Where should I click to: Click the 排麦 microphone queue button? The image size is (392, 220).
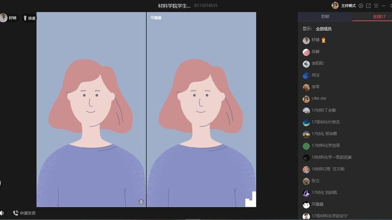click(29, 18)
